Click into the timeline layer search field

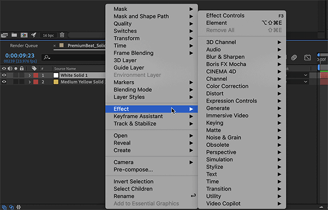click(x=73, y=57)
